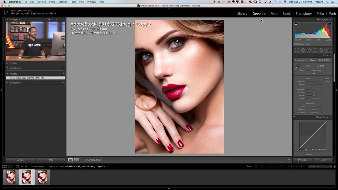Add new preset with plus icon

click(x=63, y=63)
